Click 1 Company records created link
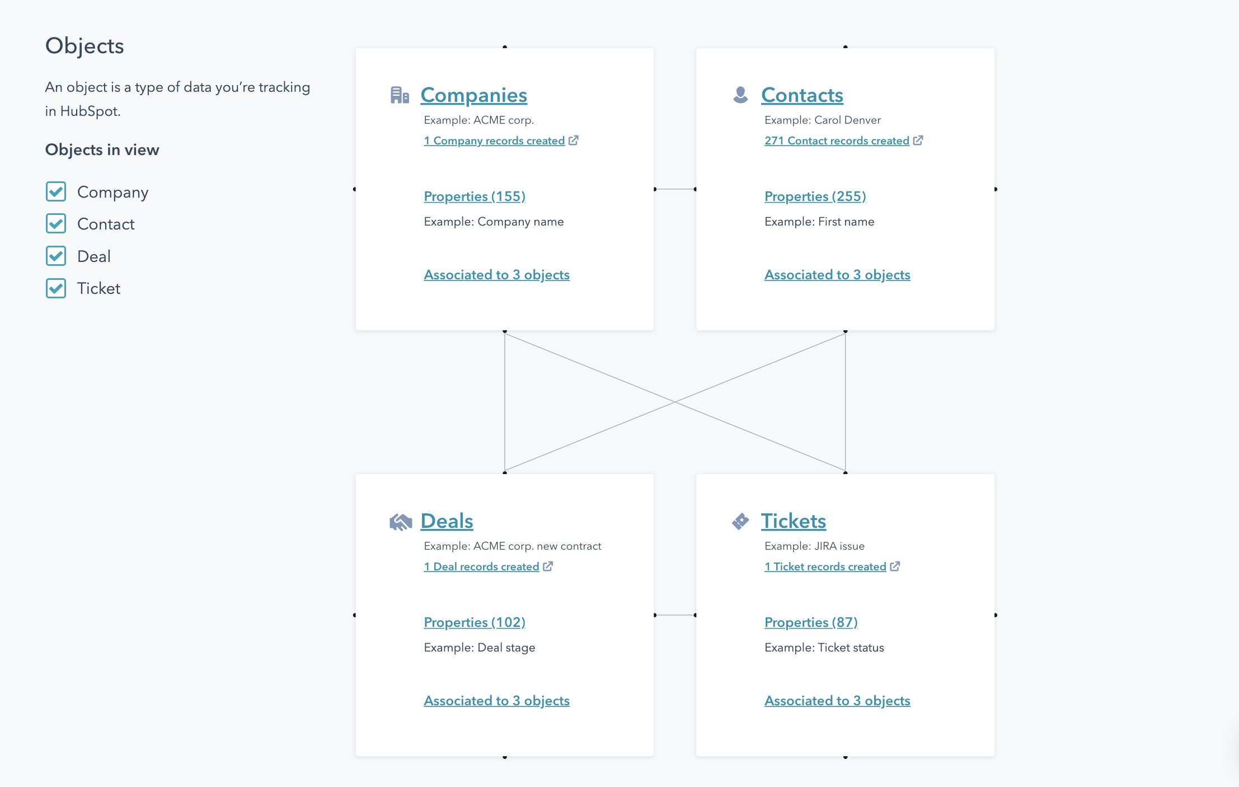 (x=501, y=140)
